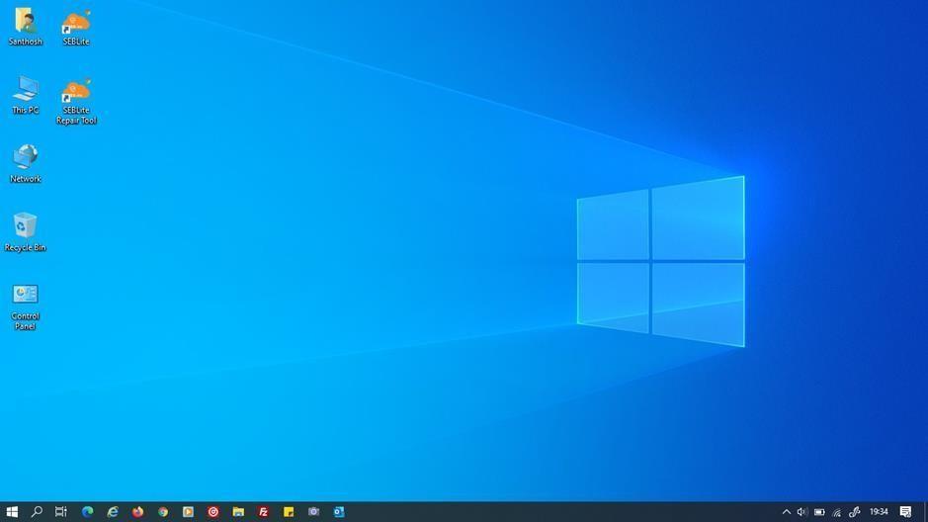The image size is (928, 522).
Task: Open Outlook from the taskbar
Action: click(338, 512)
